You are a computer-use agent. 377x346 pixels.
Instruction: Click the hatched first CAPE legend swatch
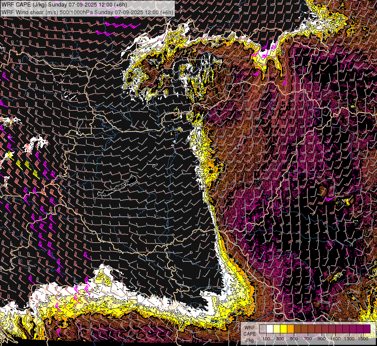[263, 329]
